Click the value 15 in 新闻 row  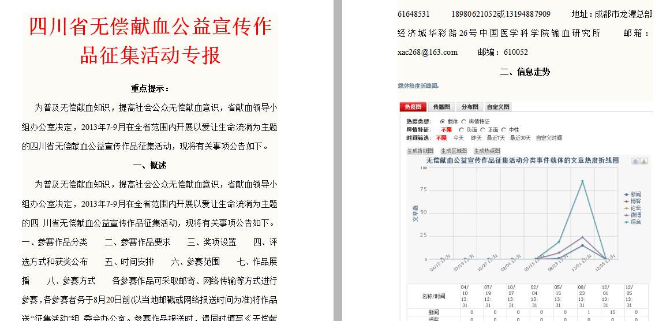pos(612,312)
